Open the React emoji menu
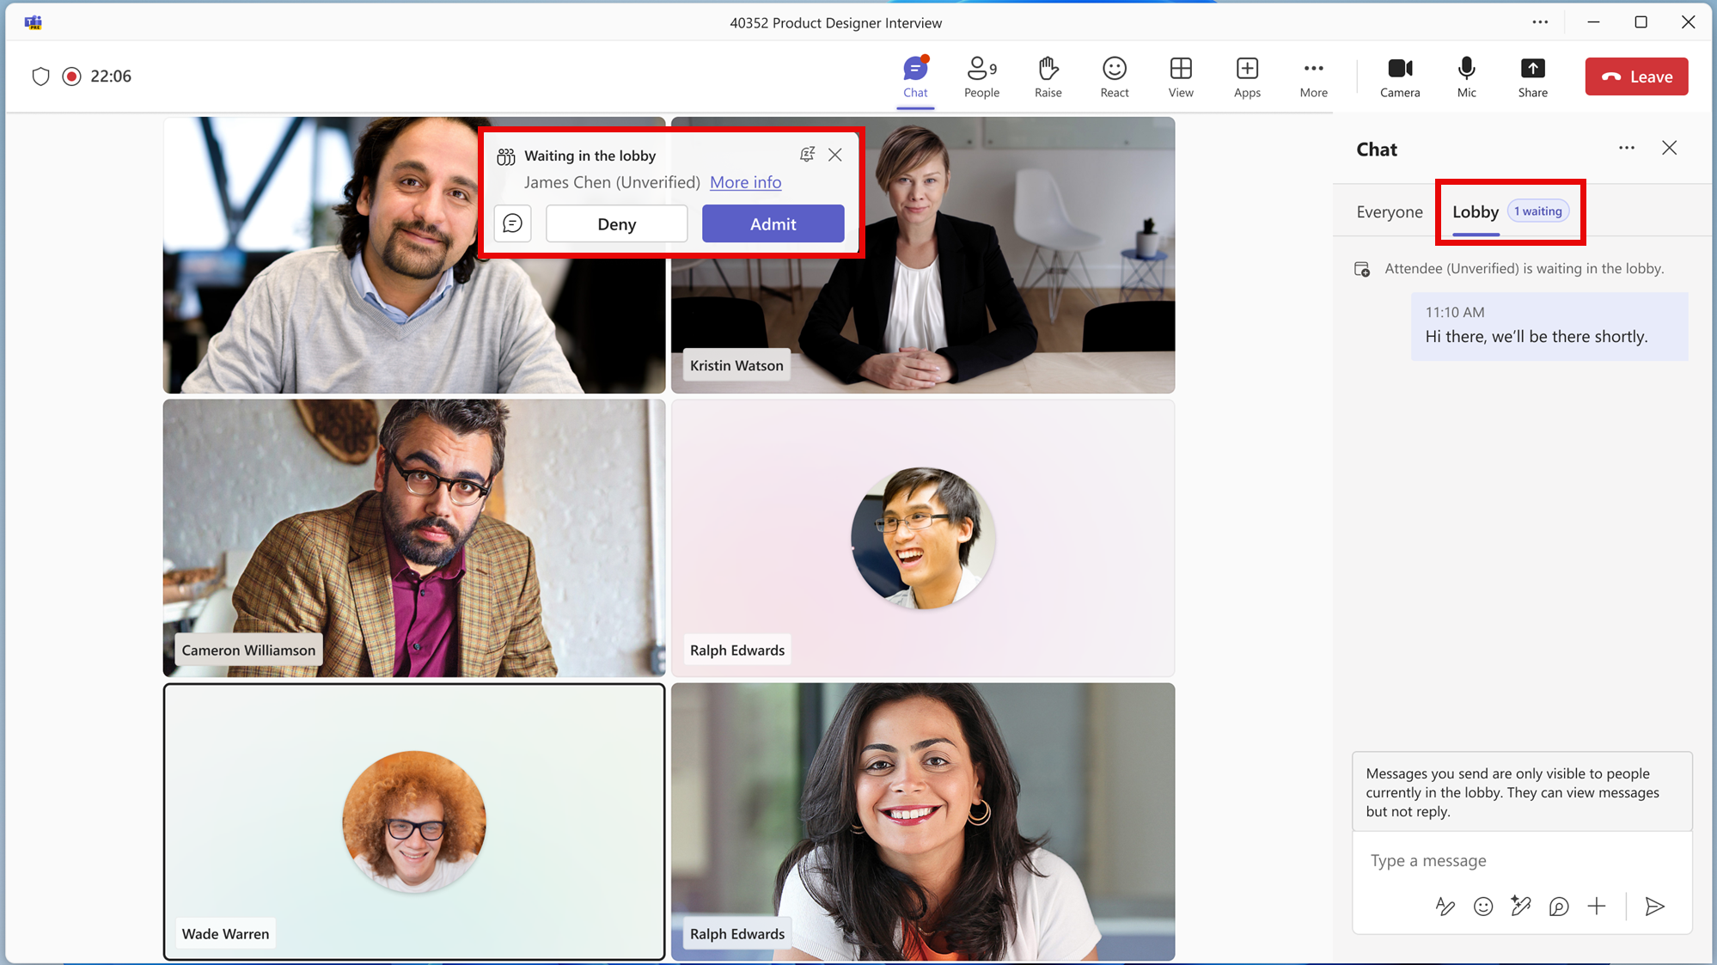Viewport: 1717px width, 965px height. point(1114,76)
